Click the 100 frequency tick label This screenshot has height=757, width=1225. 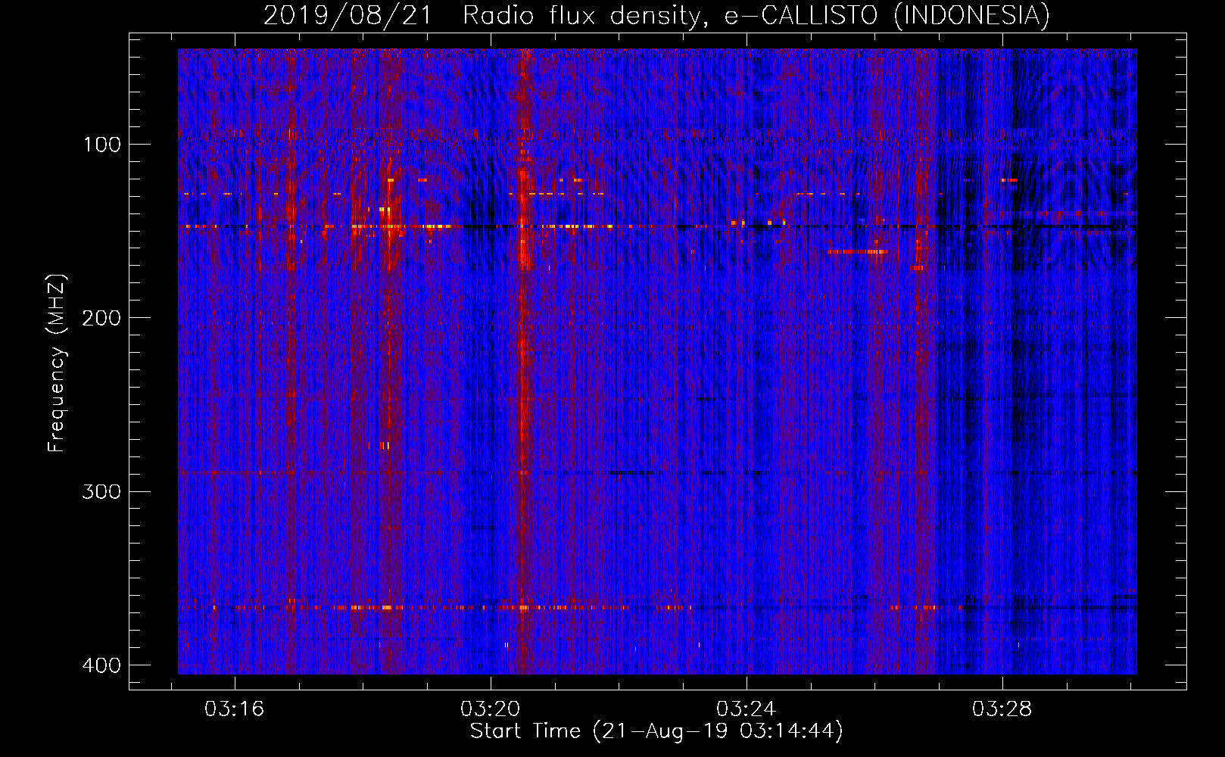(x=101, y=145)
